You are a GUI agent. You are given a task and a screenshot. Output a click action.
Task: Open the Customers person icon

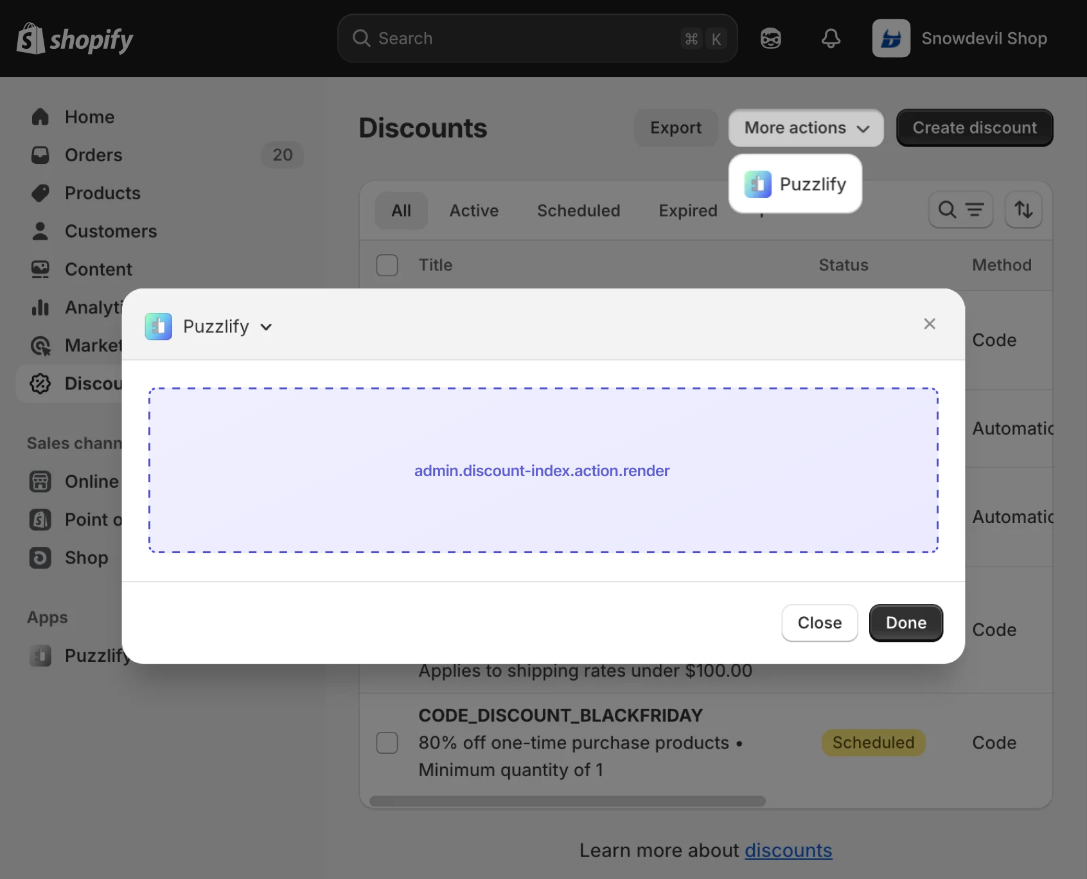pyautogui.click(x=40, y=231)
